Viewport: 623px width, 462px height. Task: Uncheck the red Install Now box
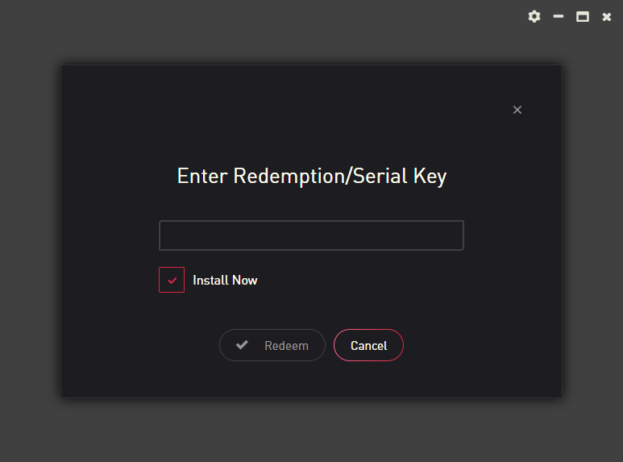[x=172, y=280]
